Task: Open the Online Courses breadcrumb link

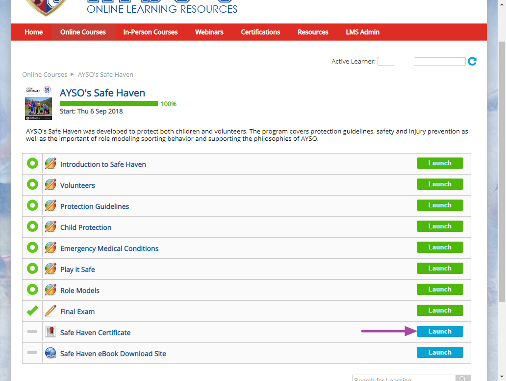Action: [45, 74]
